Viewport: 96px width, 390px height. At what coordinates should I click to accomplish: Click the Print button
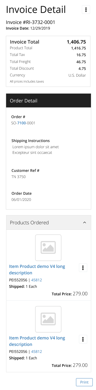coord(84,382)
